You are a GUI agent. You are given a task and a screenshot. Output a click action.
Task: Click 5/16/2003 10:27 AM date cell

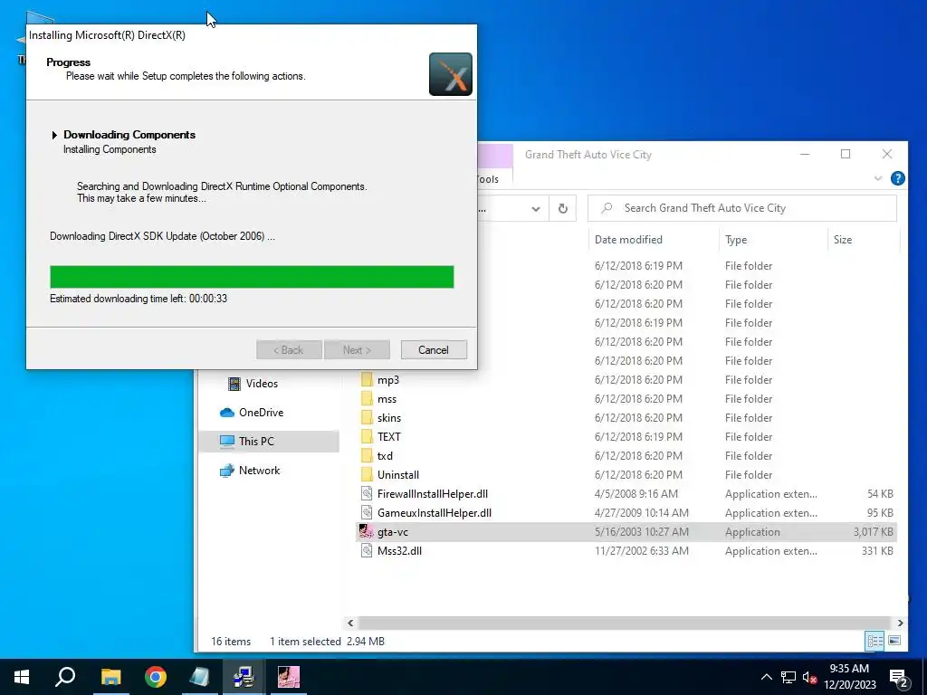642,532
